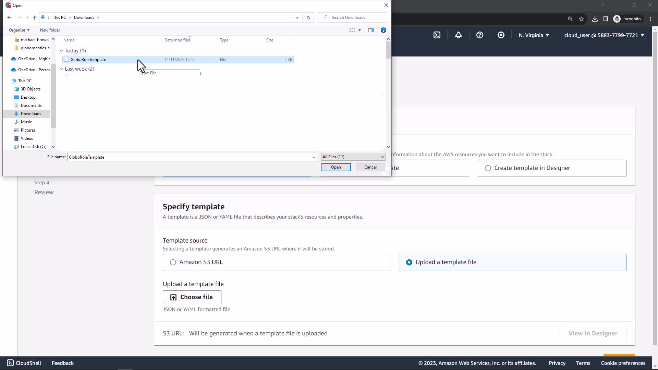The height and width of the screenshot is (370, 658).
Task: Click the file dialog refresh icon
Action: click(308, 17)
